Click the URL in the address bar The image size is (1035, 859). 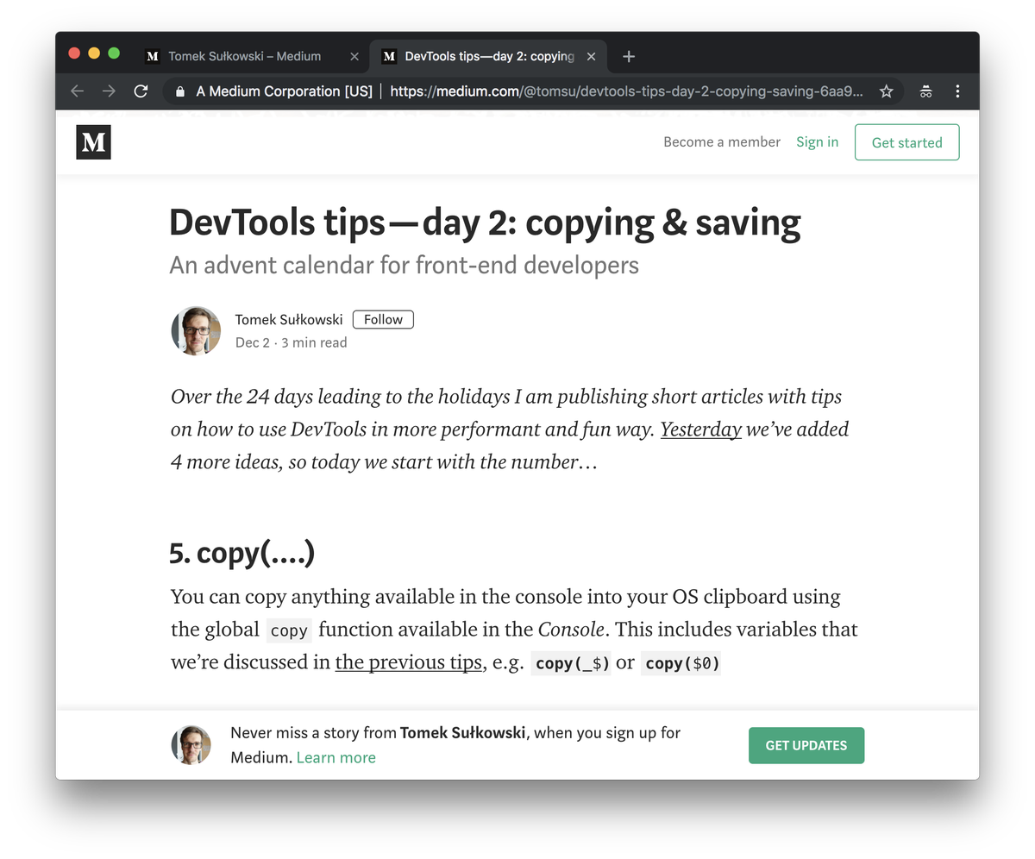click(626, 91)
